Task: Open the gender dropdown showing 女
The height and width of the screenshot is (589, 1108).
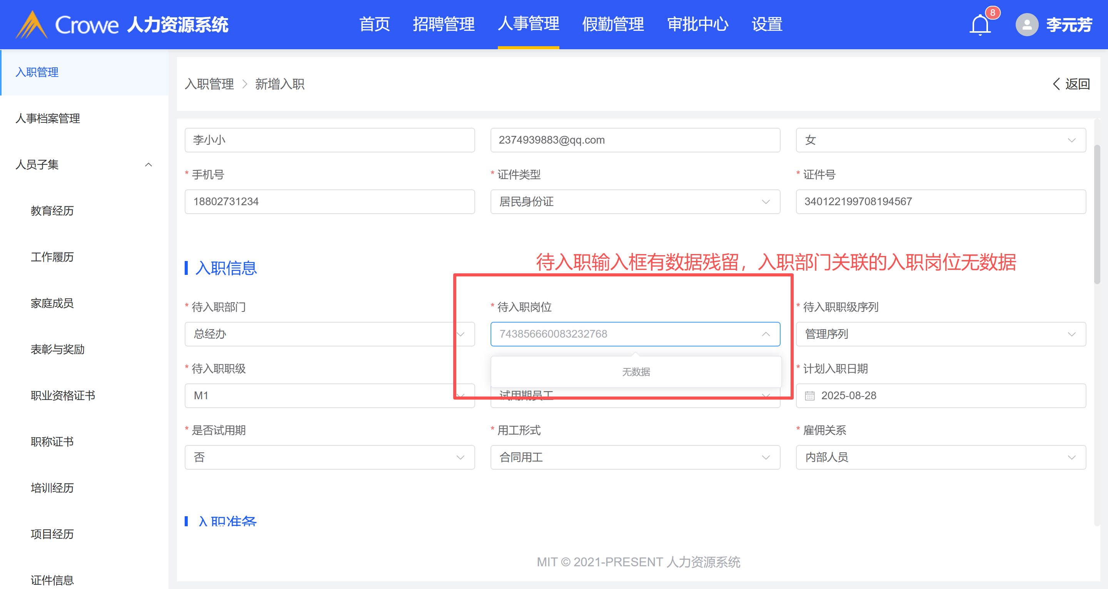Action: 940,140
